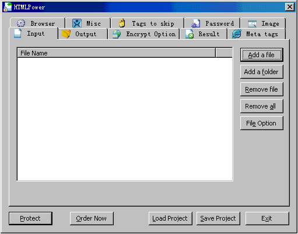
Task: View the Result tab
Action: tap(204, 34)
